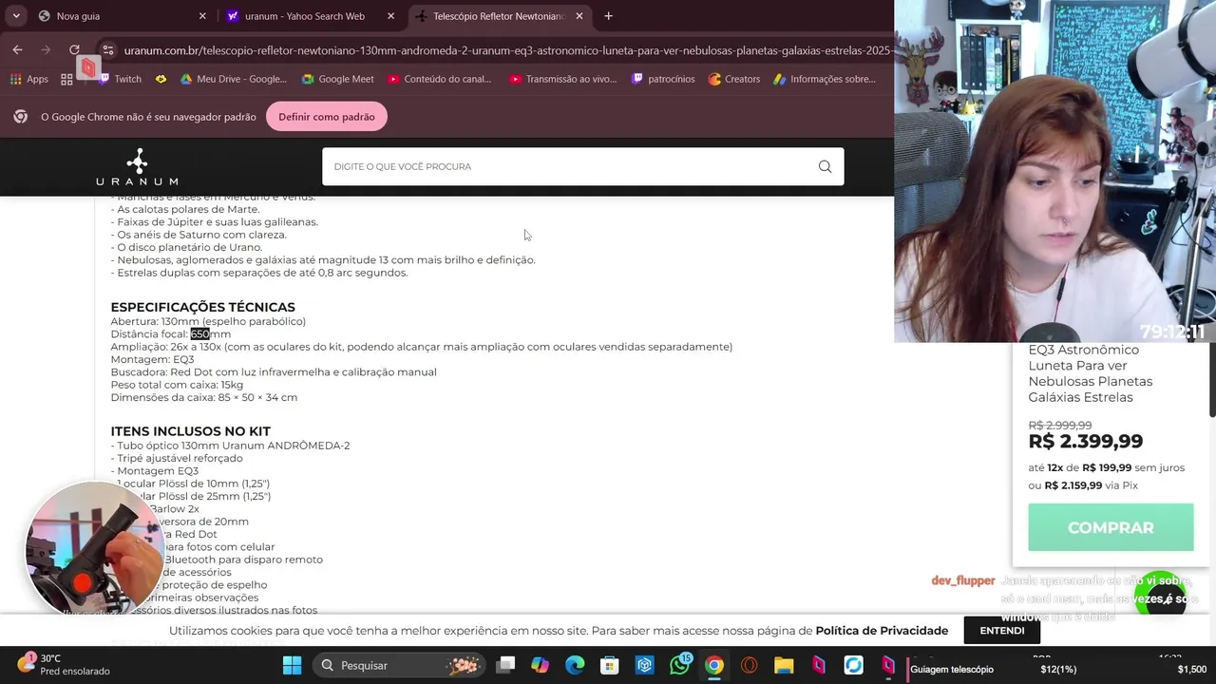Open File Explorer from the taskbar
The height and width of the screenshot is (684, 1216).
(784, 665)
